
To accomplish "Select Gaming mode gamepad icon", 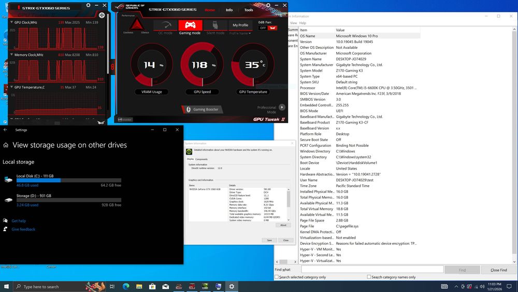I will pyautogui.click(x=190, y=25).
